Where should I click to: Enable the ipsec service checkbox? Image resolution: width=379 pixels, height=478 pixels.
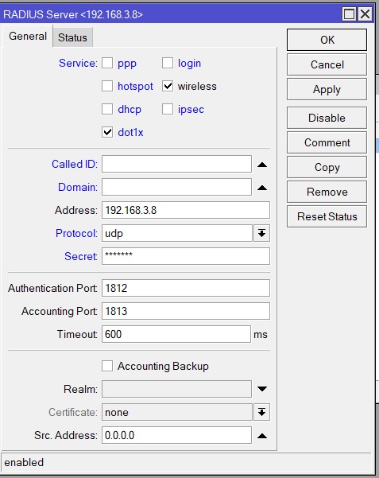tap(168, 109)
